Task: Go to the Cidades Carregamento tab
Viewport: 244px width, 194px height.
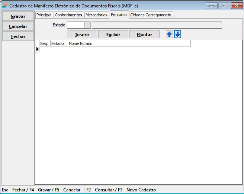Action: pyautogui.click(x=151, y=15)
